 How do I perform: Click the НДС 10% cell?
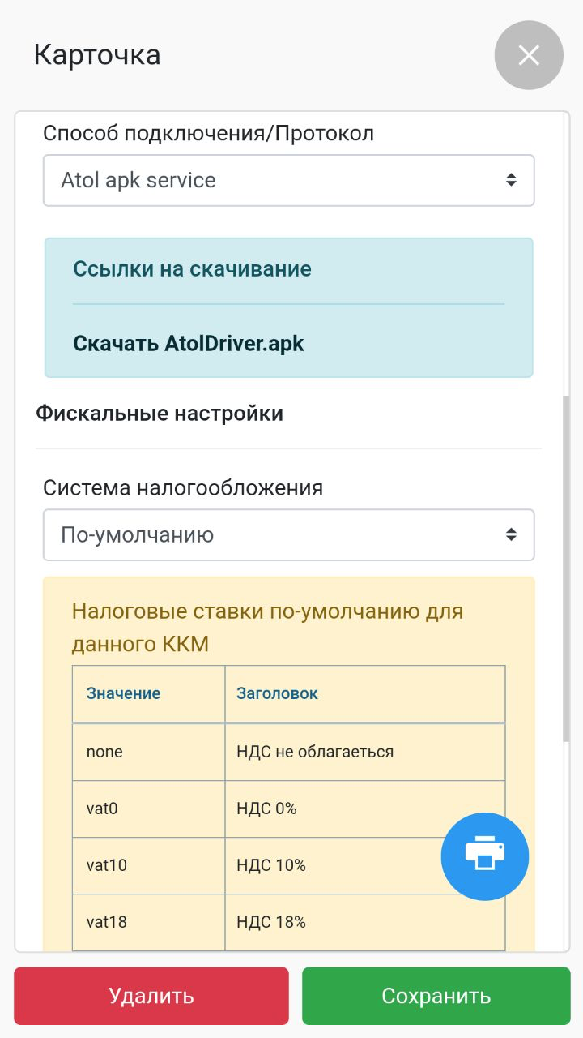[271, 865]
